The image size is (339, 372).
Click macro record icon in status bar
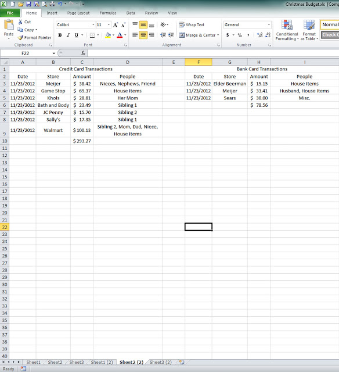pos(23,369)
